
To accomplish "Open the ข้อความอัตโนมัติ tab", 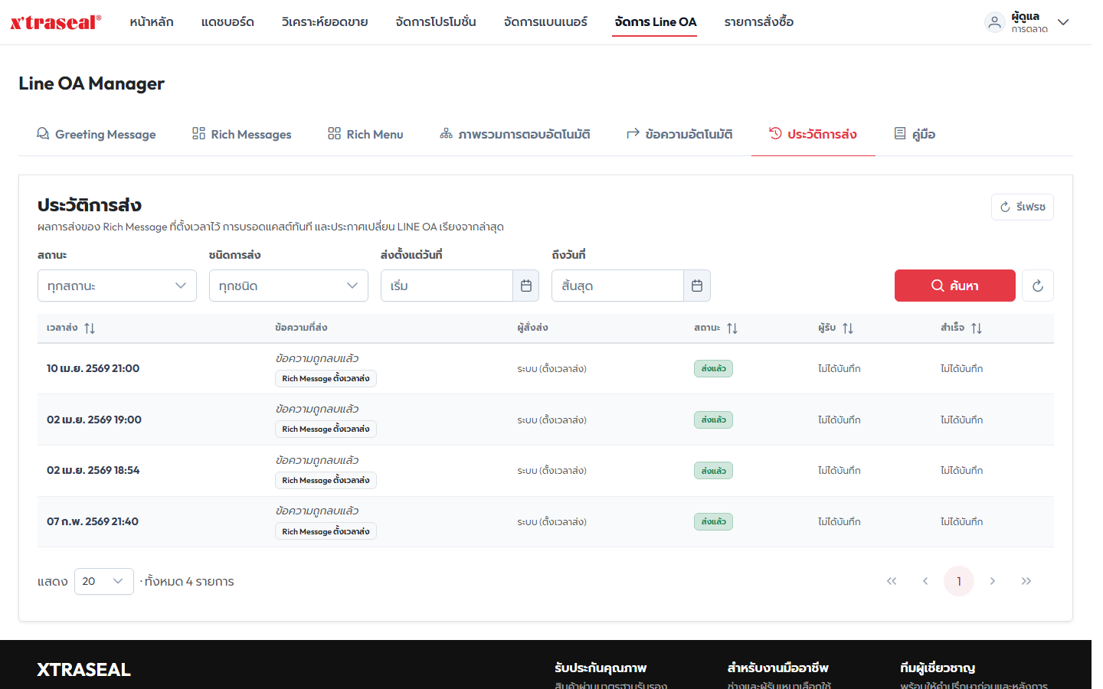I will pos(680,134).
